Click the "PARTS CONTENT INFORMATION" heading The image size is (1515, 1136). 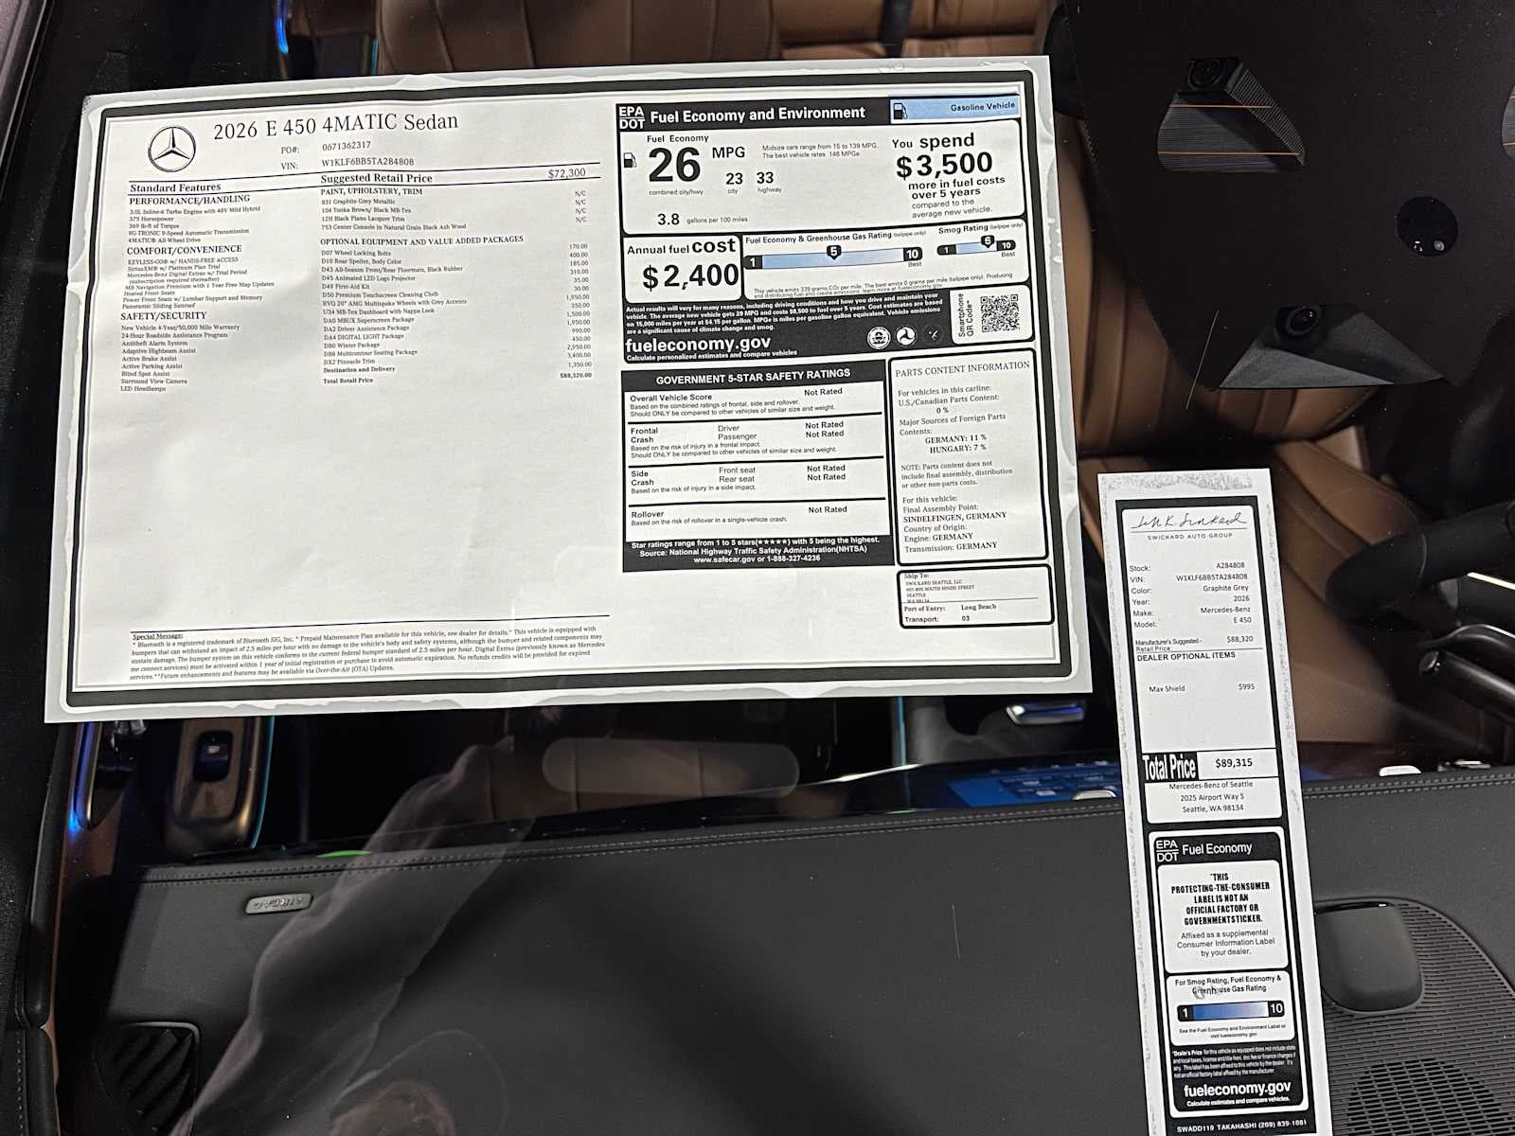pyautogui.click(x=962, y=369)
